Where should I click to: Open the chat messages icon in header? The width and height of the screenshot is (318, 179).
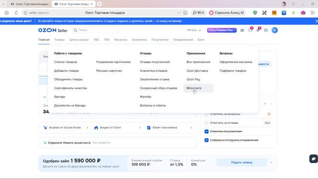[x=242, y=30]
